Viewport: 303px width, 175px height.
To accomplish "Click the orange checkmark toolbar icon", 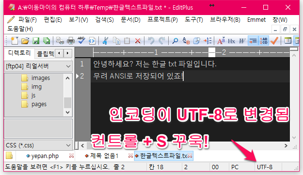I will pyautogui.click(x=274, y=41).
